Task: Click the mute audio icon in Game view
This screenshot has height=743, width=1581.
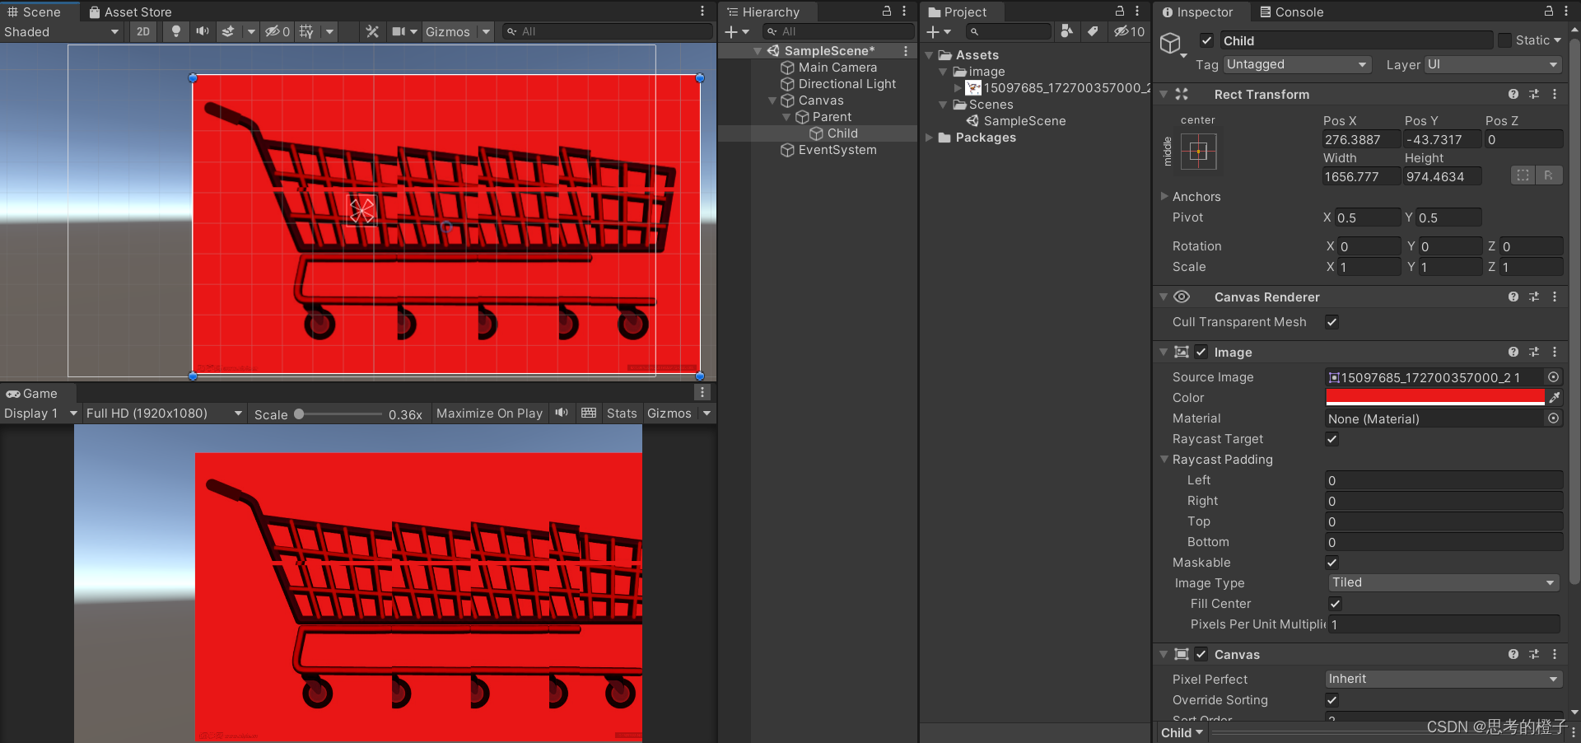Action: coord(562,413)
